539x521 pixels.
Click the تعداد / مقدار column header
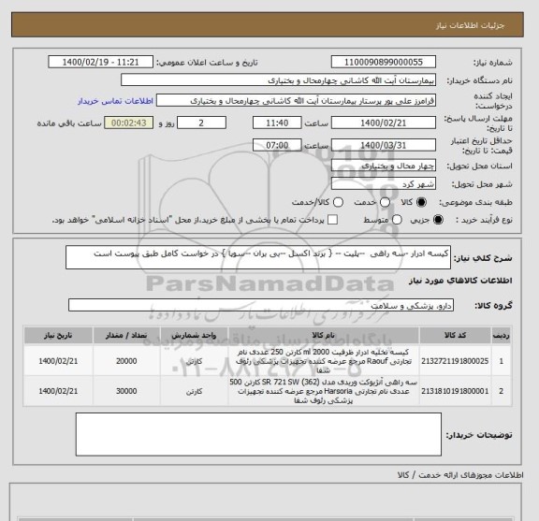point(126,336)
